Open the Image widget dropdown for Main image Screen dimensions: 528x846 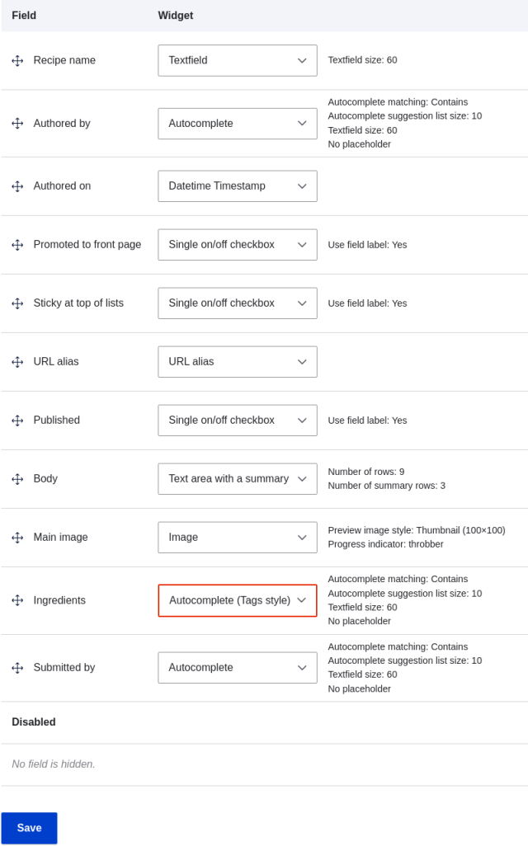237,537
